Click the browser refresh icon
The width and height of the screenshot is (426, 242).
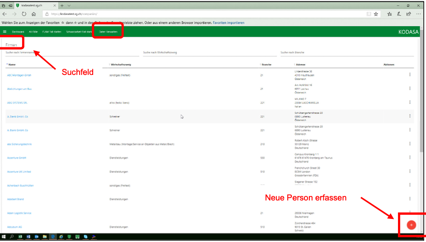(x=24, y=14)
